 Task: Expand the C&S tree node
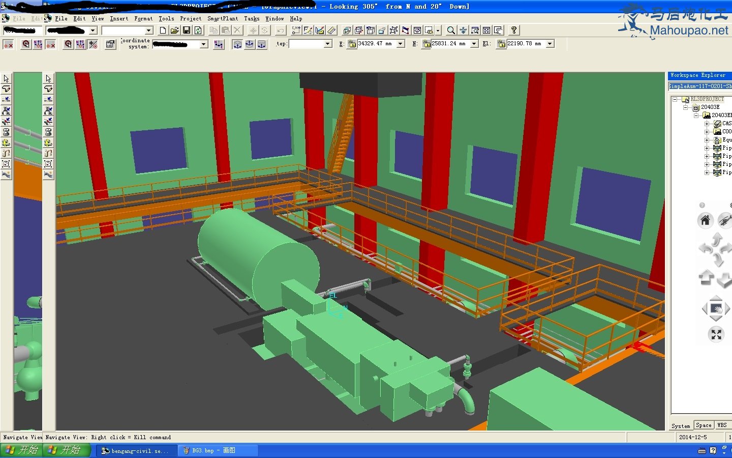coord(707,124)
